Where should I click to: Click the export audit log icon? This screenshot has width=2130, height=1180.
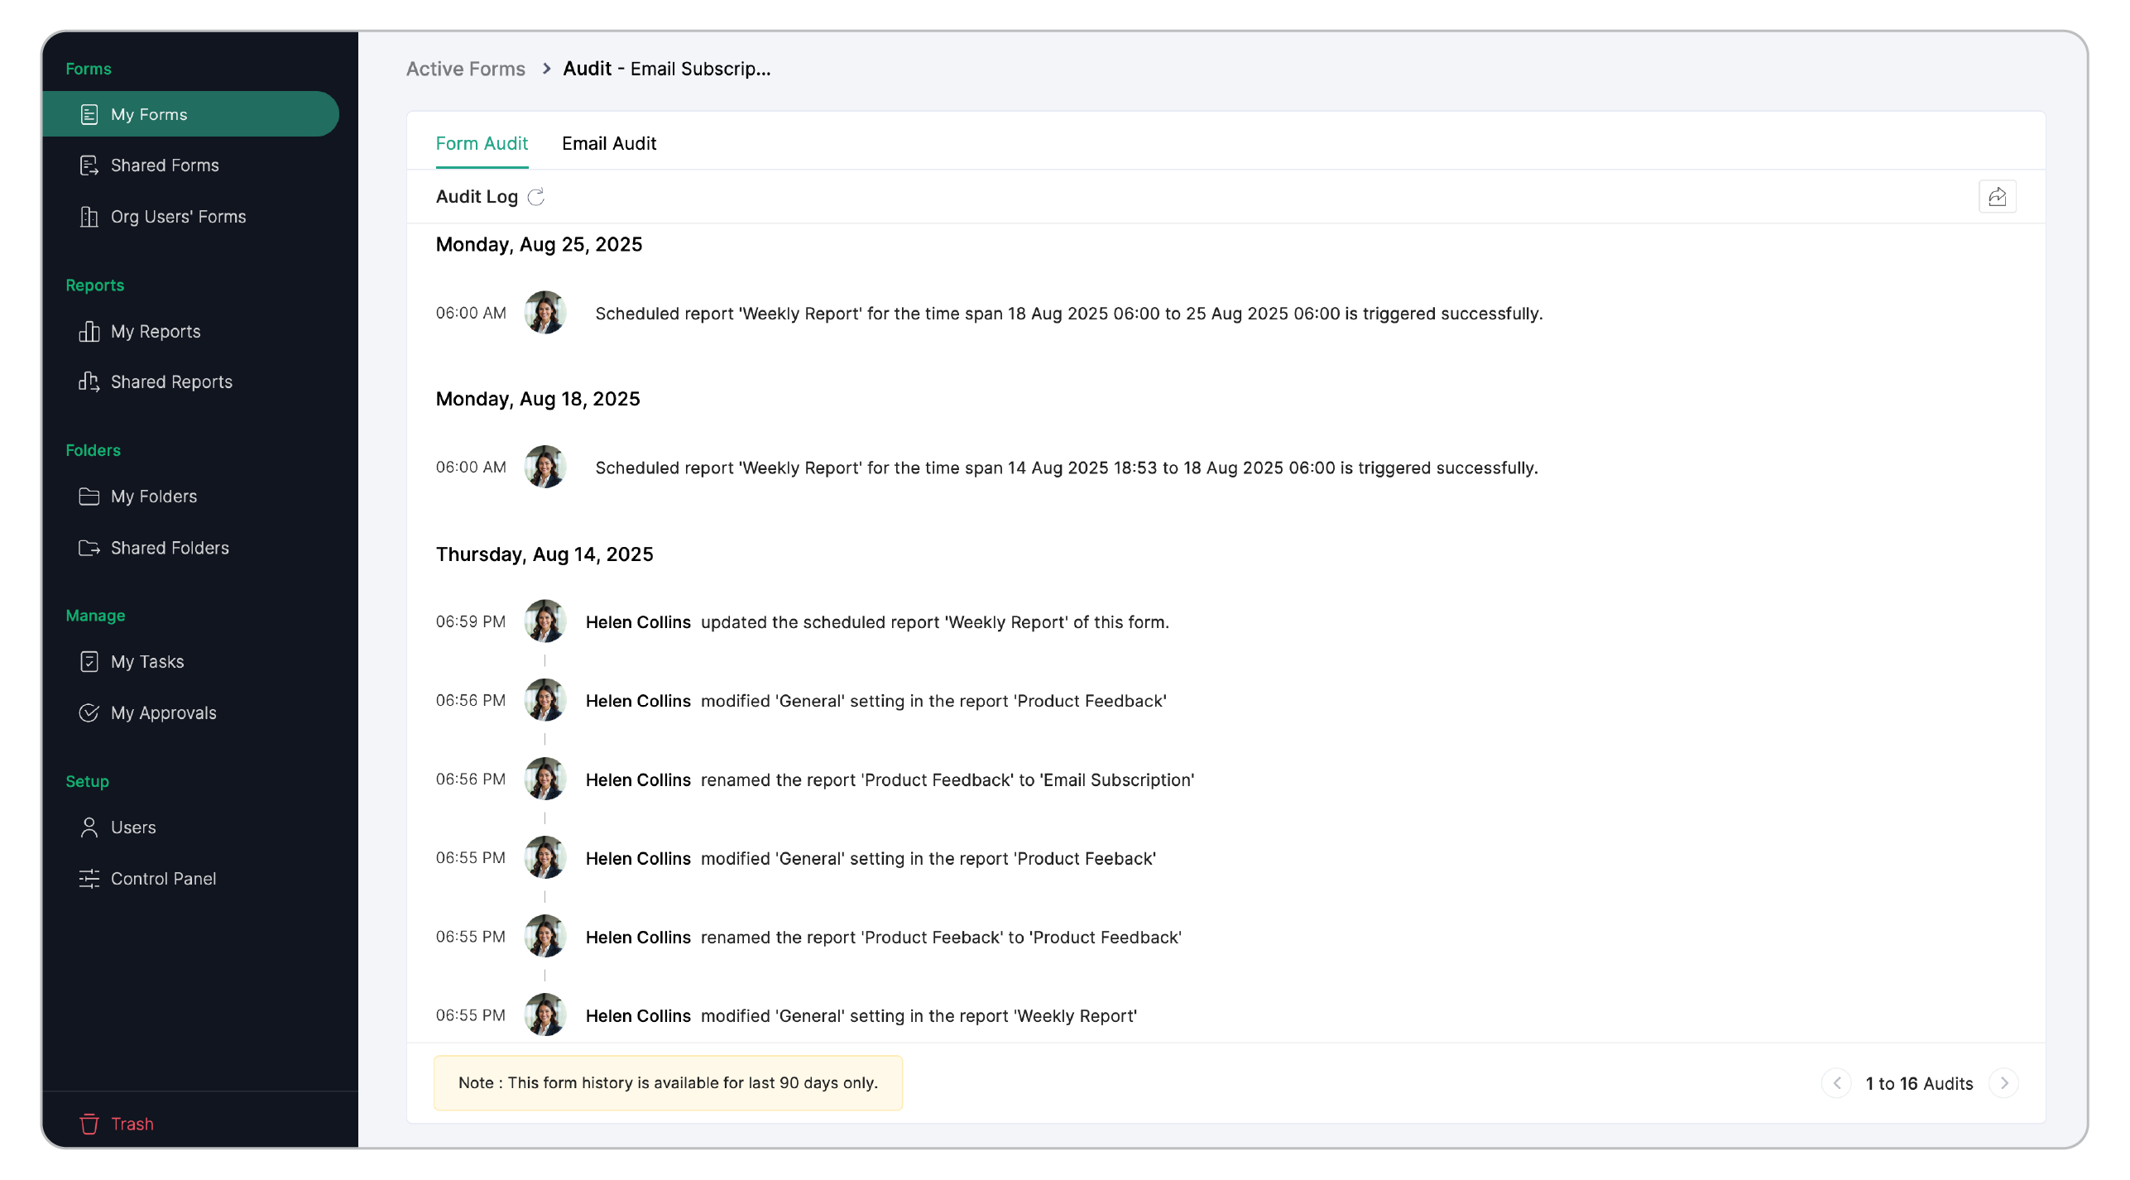tap(1997, 197)
